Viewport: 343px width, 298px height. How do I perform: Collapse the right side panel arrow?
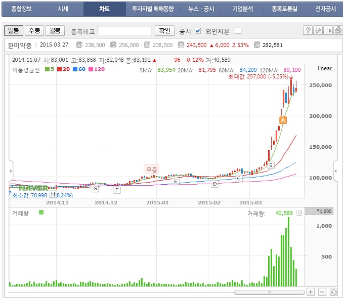click(335, 171)
